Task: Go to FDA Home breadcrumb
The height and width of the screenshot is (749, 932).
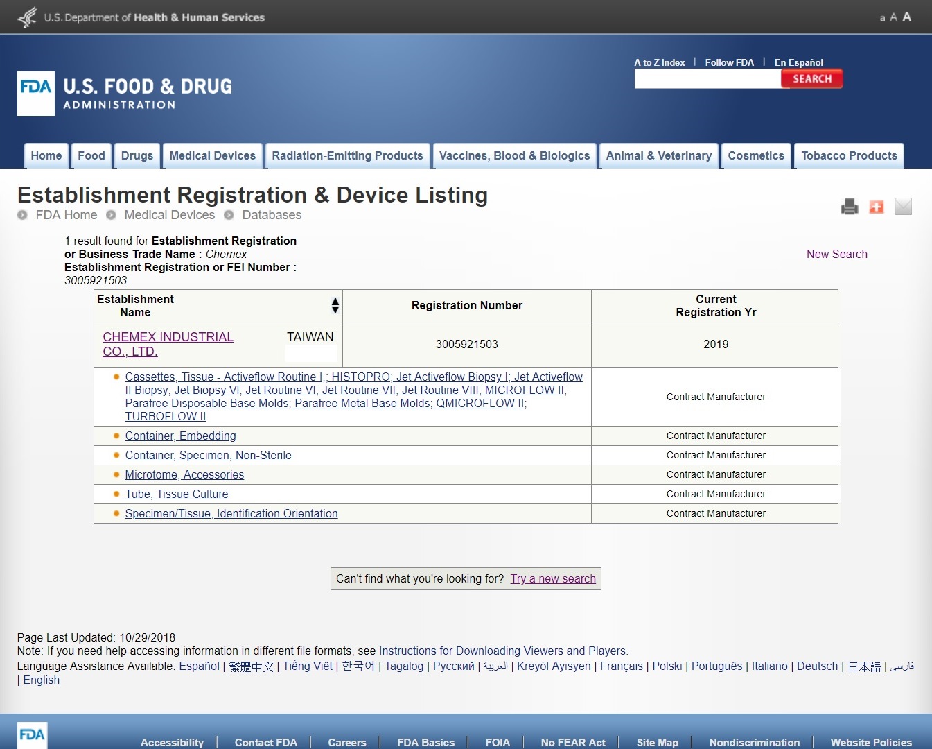Action: (x=67, y=215)
